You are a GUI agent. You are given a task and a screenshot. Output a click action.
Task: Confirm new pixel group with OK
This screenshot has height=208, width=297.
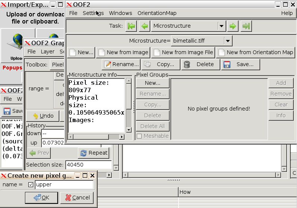pyautogui.click(x=41, y=198)
